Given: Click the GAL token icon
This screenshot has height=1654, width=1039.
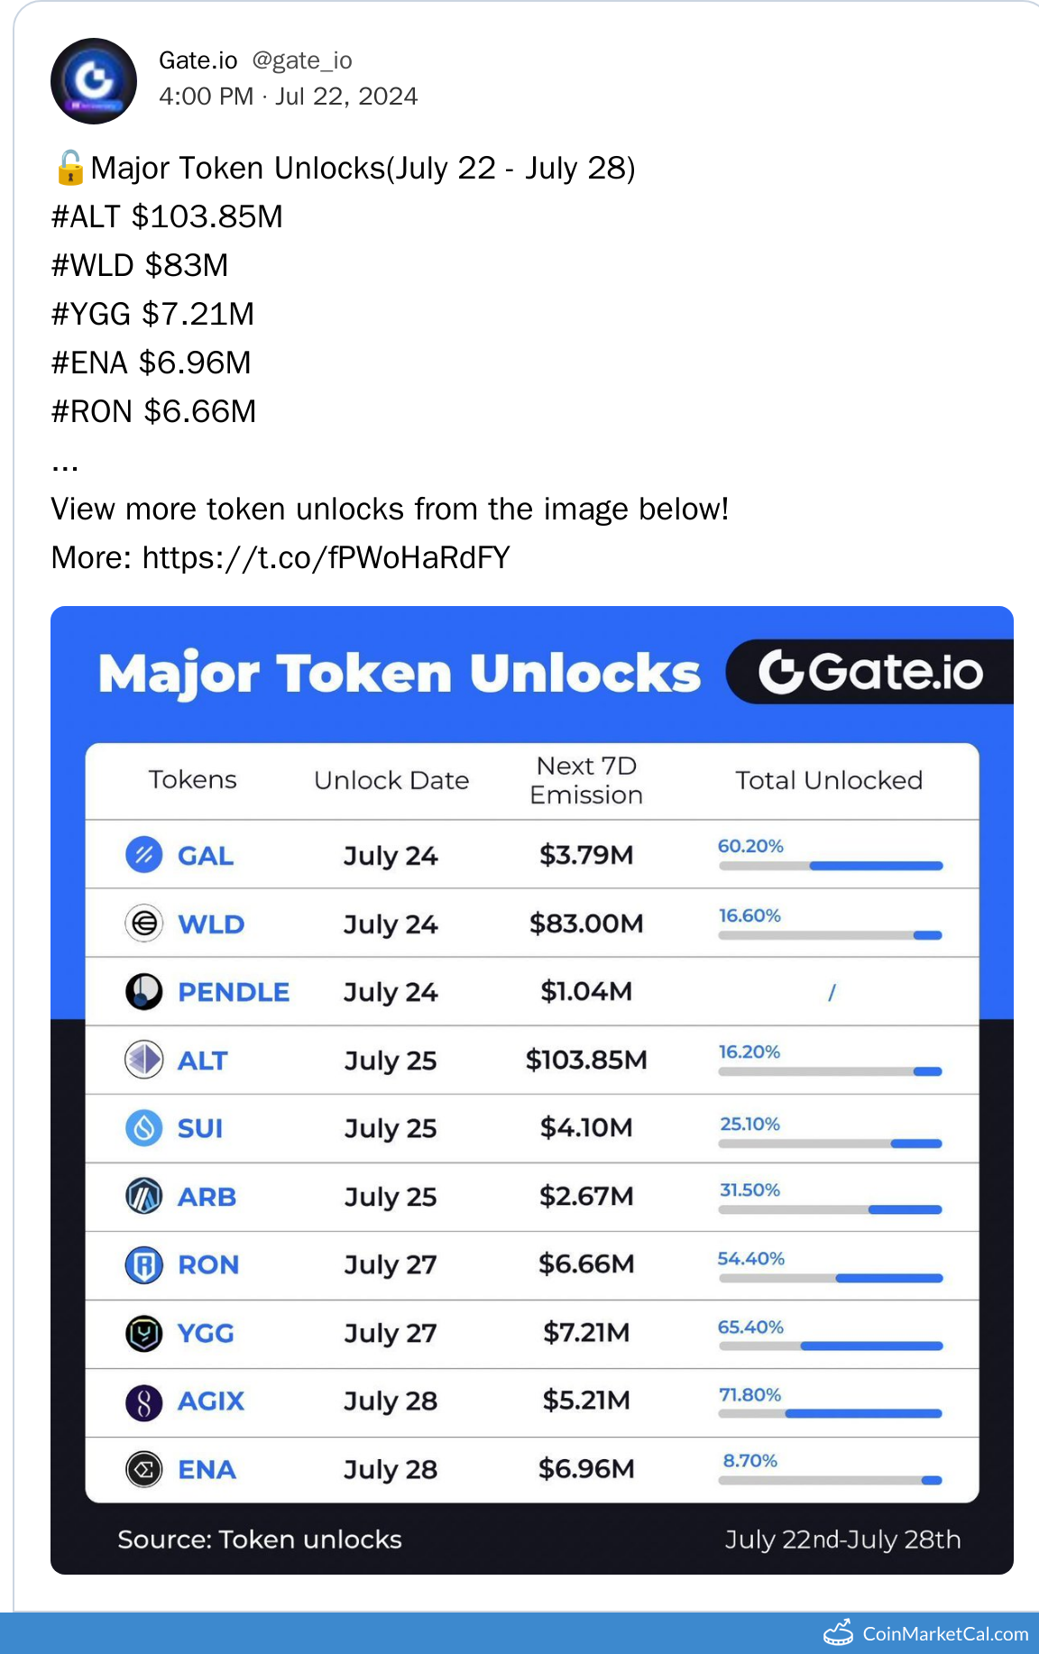Looking at the screenshot, I should tap(143, 855).
